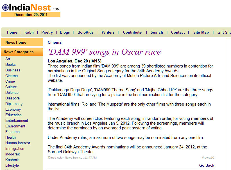Select the Entertainment category
231x170 pixels.
(17, 120)
